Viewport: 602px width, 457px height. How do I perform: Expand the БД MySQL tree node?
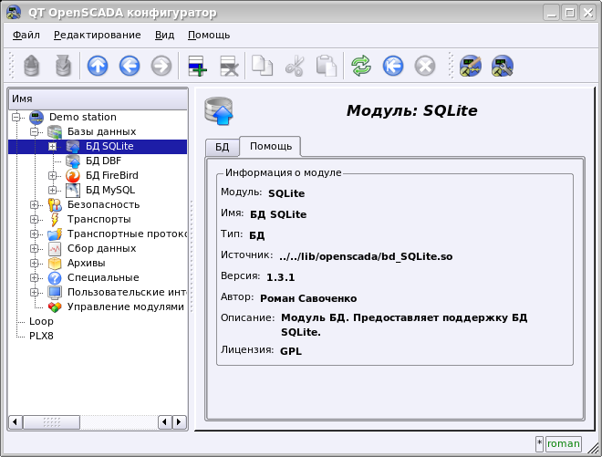52,190
